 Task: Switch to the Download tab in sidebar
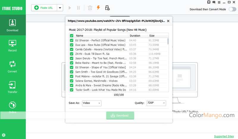(x=12, y=25)
